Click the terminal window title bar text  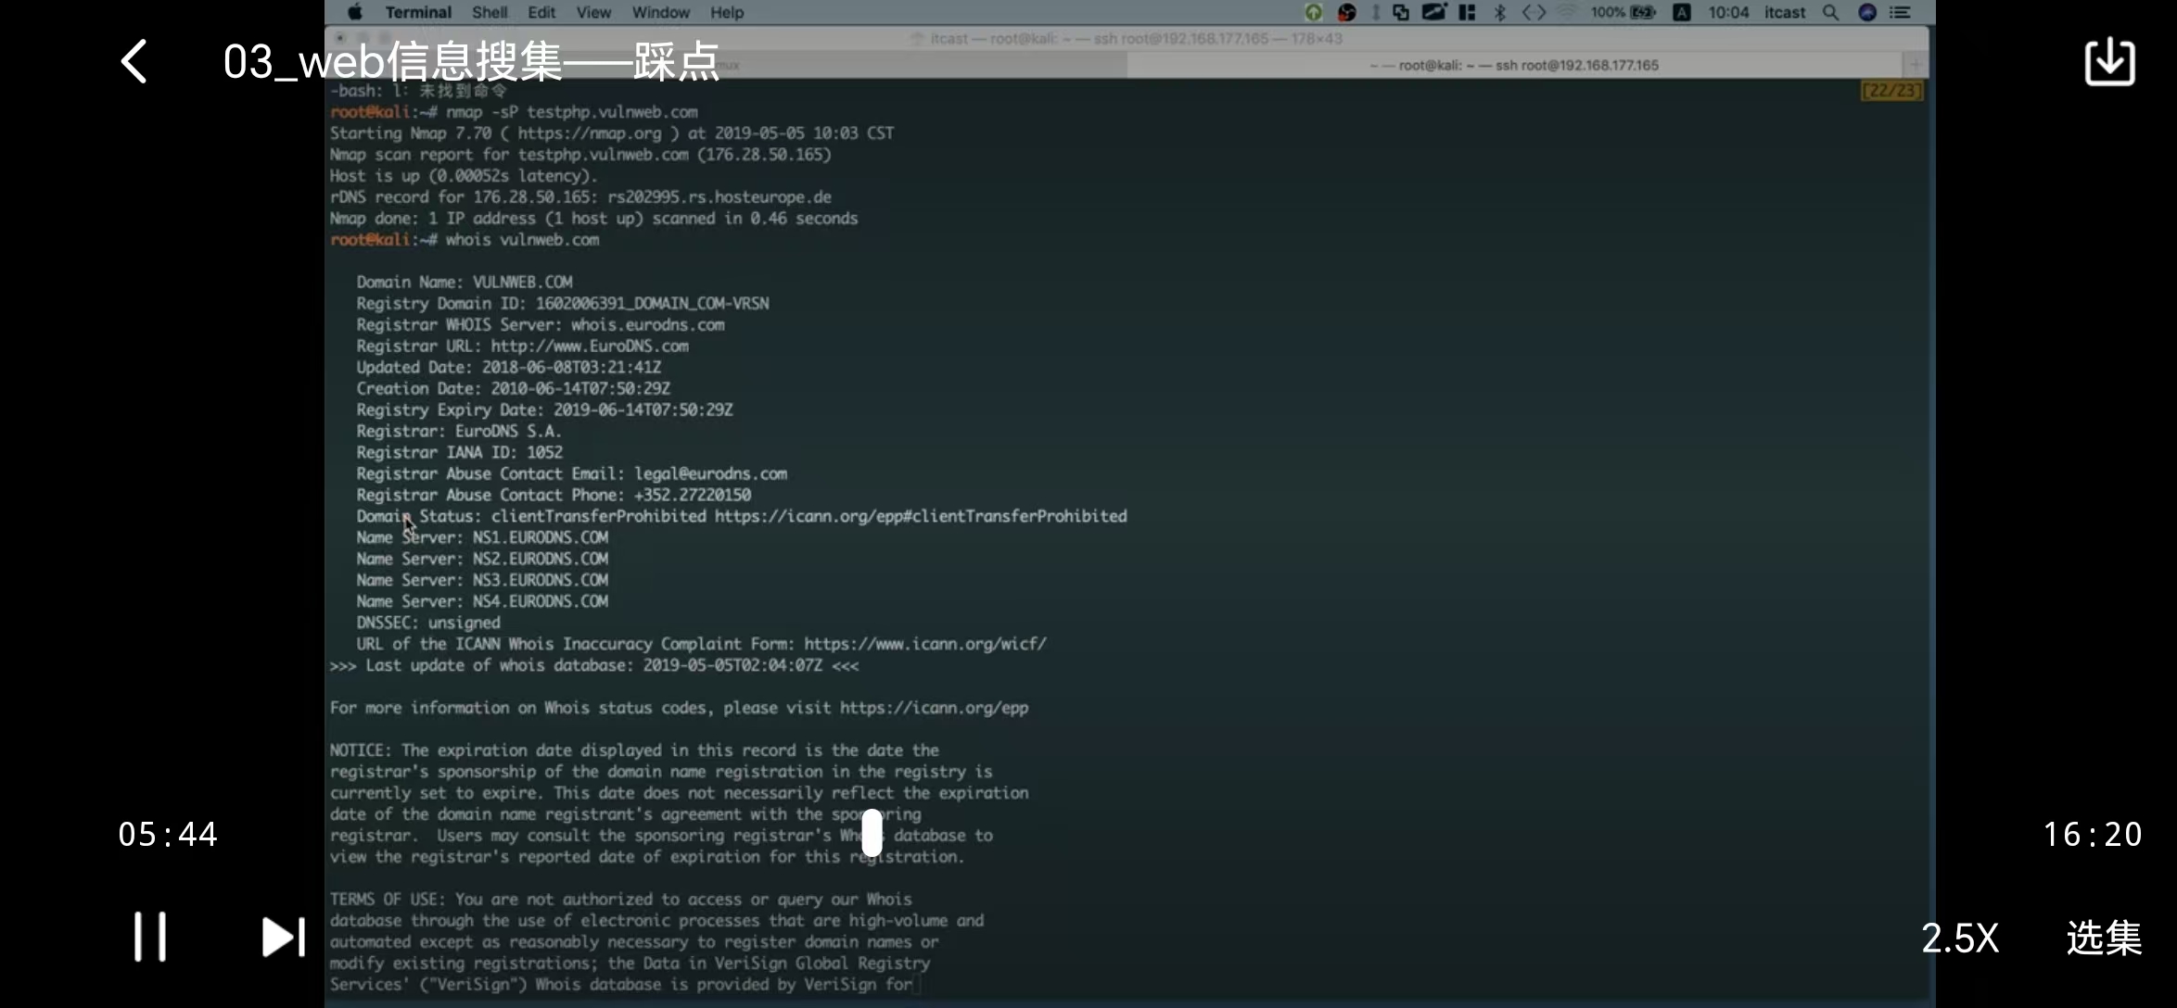pos(1136,39)
